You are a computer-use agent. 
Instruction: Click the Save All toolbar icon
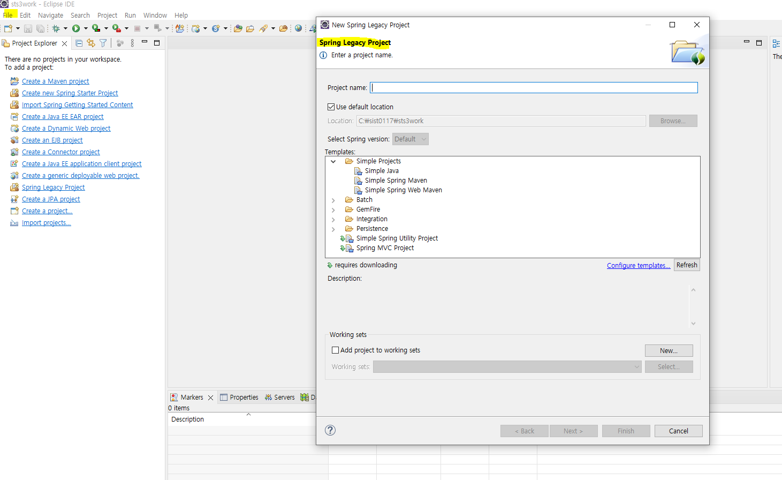click(x=41, y=28)
